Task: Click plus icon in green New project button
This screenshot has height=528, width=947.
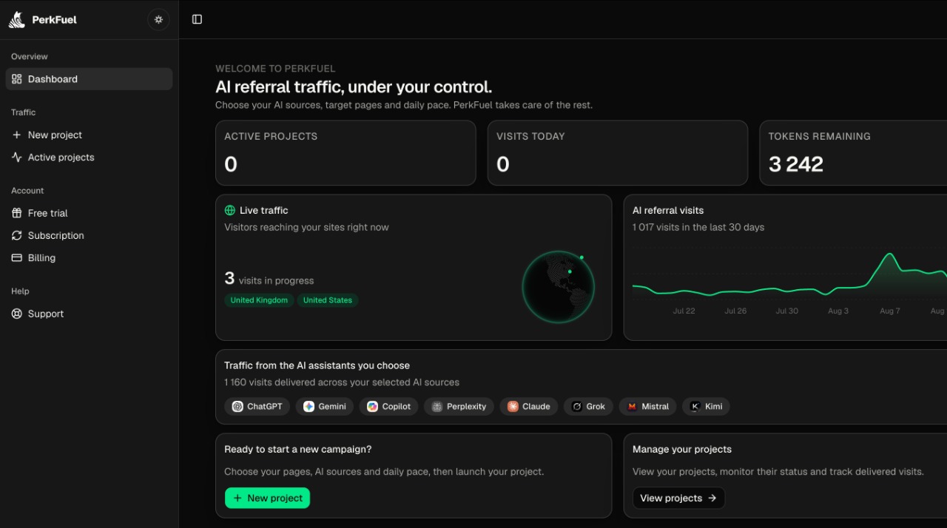Action: [x=237, y=498]
